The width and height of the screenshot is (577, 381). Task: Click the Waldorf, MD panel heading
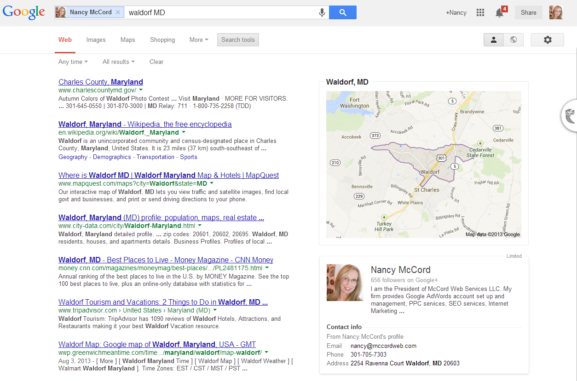pos(347,82)
